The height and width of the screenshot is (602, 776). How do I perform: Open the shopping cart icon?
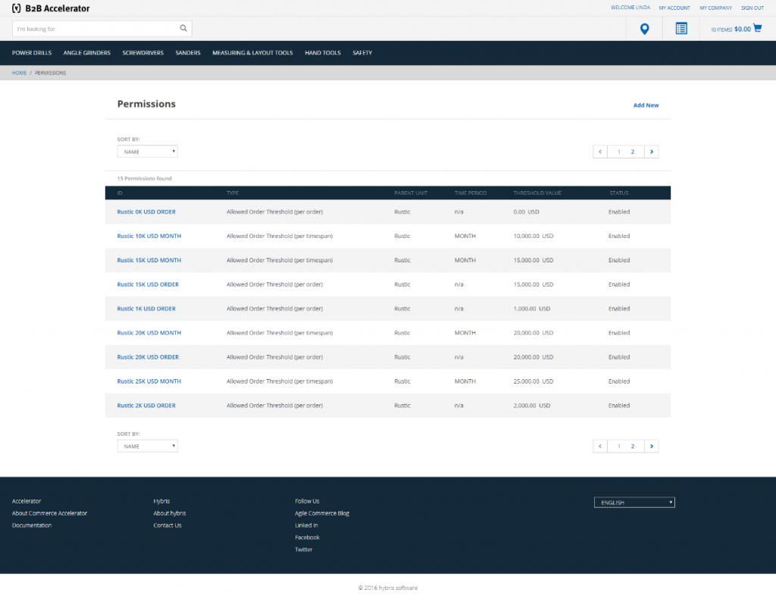click(x=757, y=28)
